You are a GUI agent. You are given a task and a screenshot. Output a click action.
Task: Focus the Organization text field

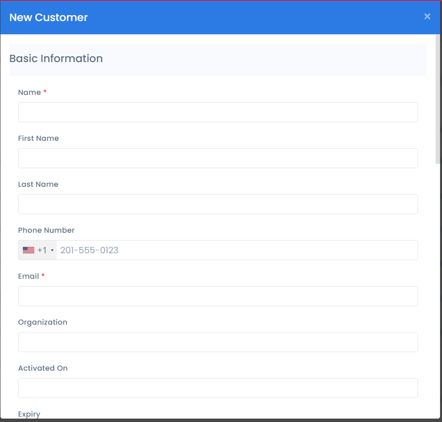[218, 342]
